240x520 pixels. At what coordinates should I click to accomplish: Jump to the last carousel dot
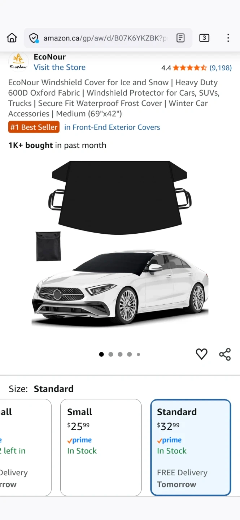click(x=138, y=354)
